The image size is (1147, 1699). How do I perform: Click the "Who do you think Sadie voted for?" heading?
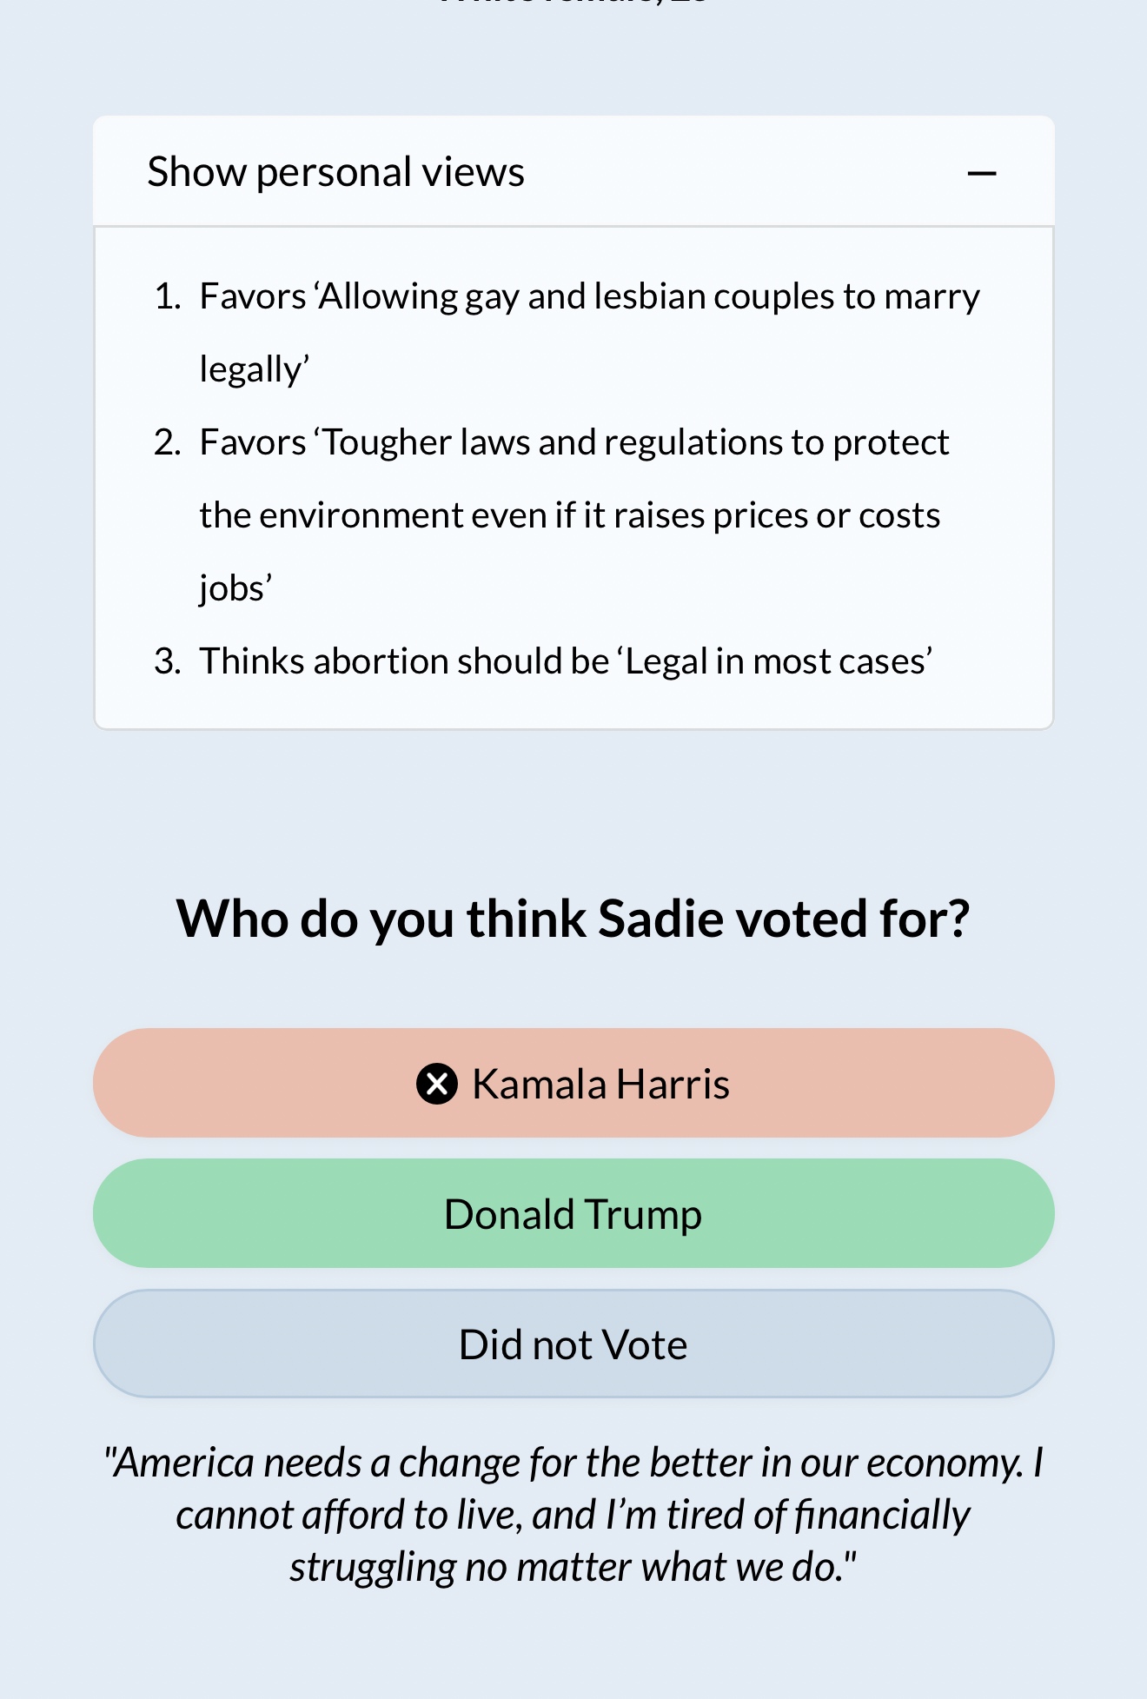573,919
